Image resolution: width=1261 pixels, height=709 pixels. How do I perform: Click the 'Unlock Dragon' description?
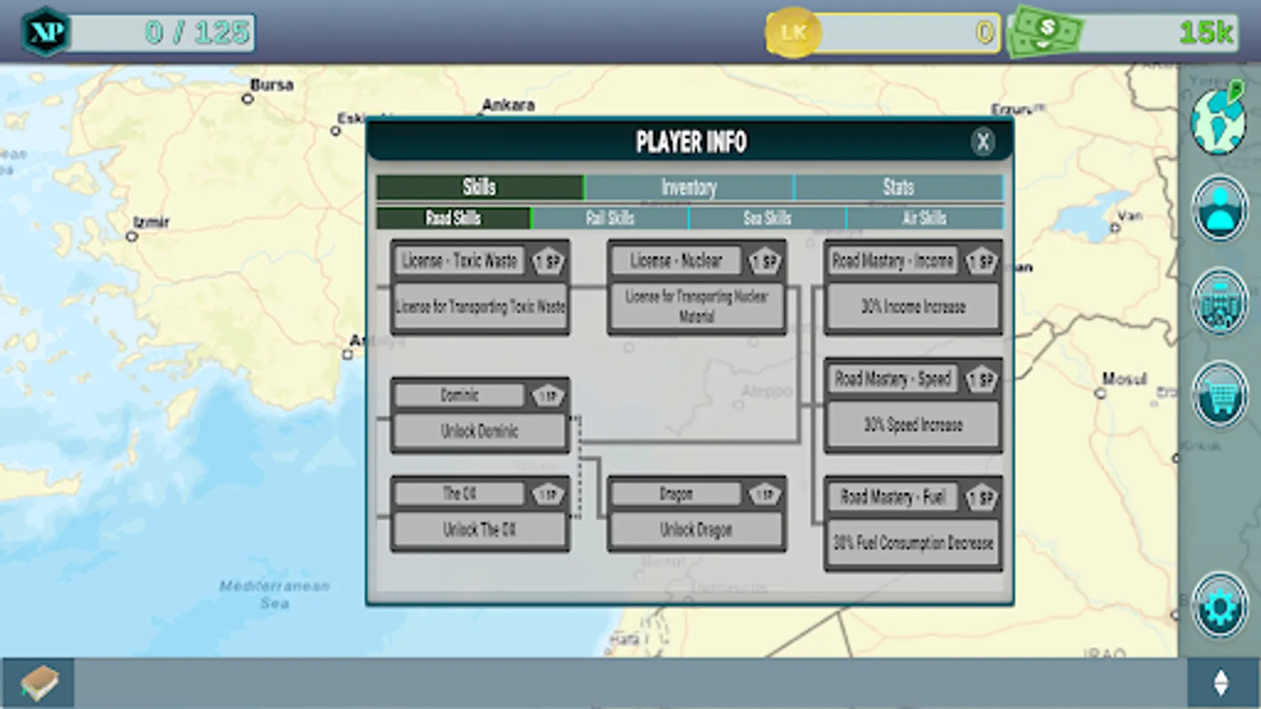click(x=697, y=529)
